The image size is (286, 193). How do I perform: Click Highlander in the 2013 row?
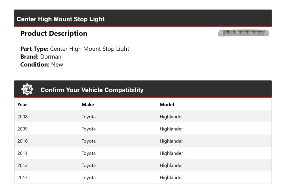(x=171, y=177)
